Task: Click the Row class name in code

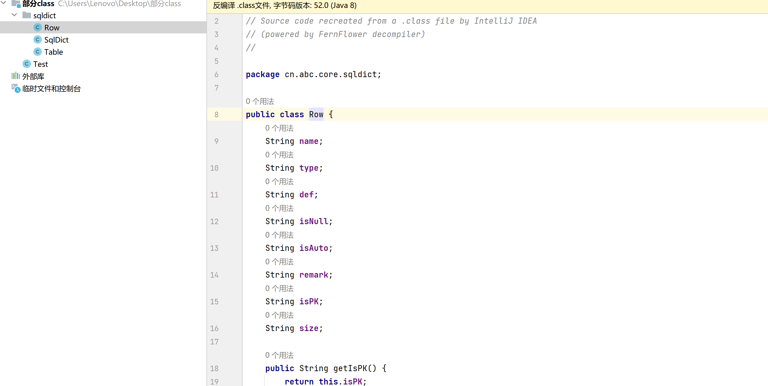Action: point(316,114)
